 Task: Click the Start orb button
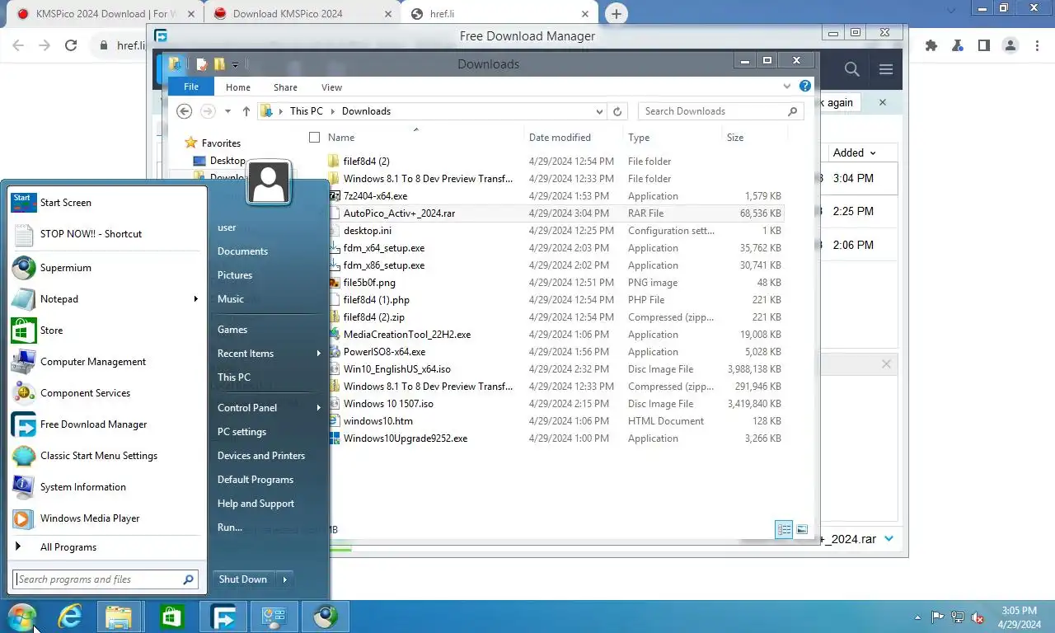click(x=21, y=616)
